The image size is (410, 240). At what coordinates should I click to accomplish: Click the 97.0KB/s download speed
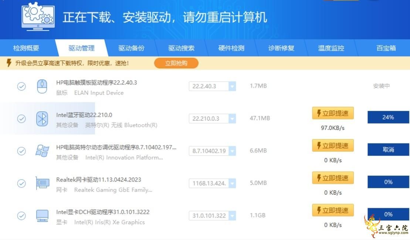click(333, 128)
